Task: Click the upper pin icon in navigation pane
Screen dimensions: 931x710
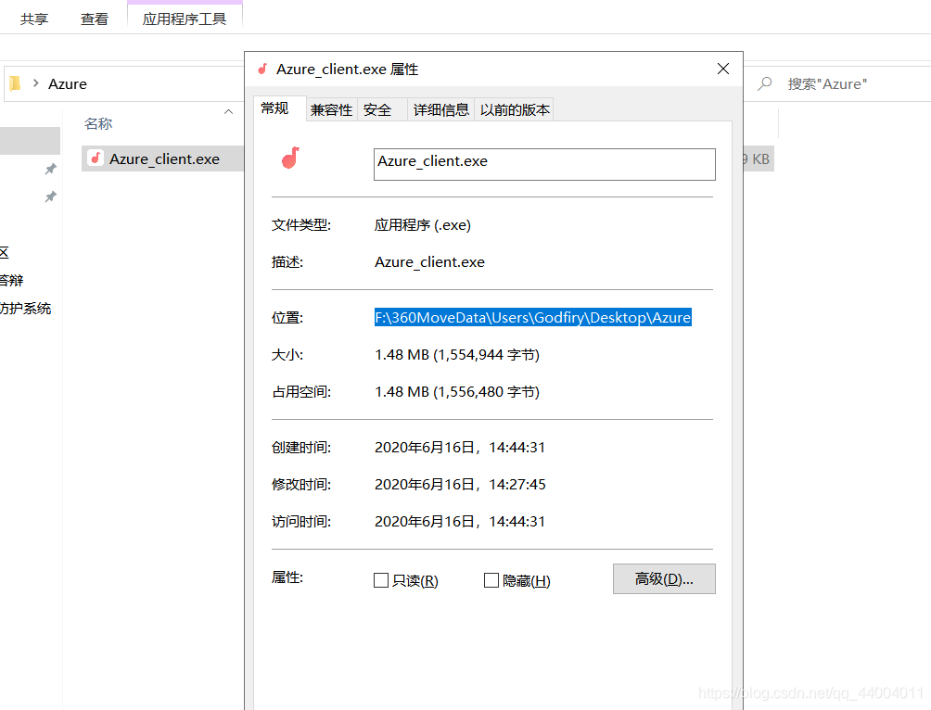Action: pyautogui.click(x=51, y=170)
